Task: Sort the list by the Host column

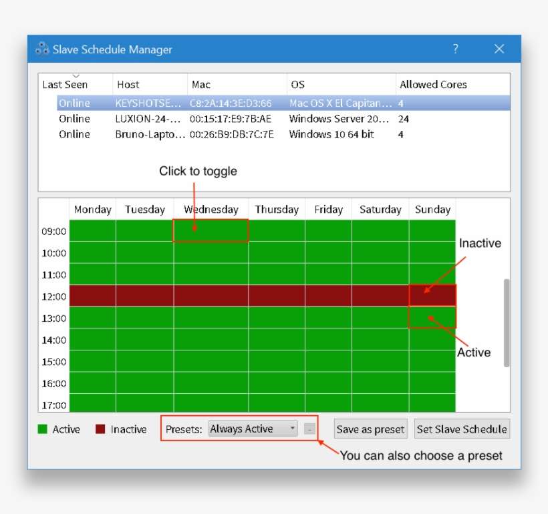Action: 129,84
